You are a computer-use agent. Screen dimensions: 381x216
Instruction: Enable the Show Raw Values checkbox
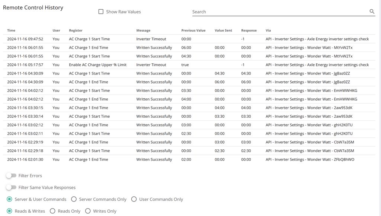[101, 12]
